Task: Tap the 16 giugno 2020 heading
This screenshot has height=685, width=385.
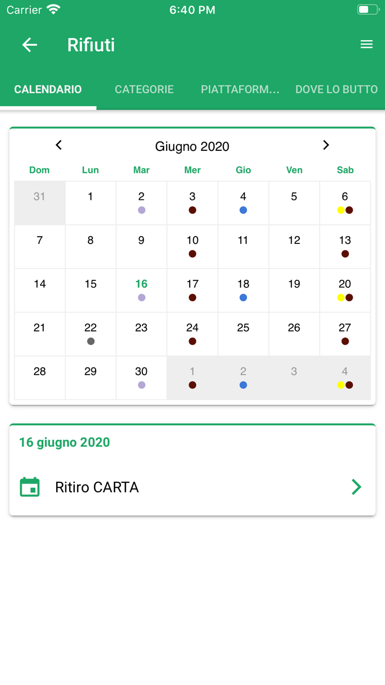Action: (x=64, y=442)
